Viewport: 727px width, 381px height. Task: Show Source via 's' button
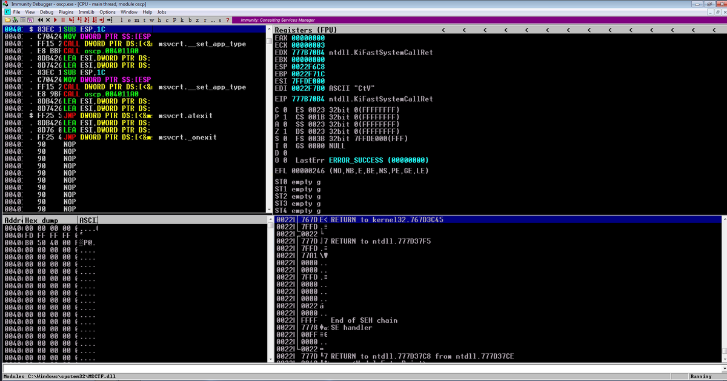[220, 20]
